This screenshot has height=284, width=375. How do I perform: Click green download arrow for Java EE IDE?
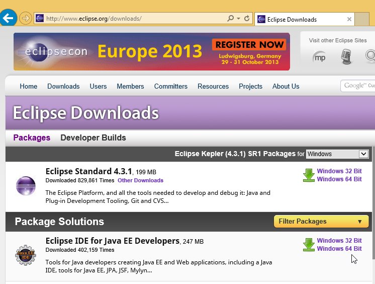[x=309, y=245]
